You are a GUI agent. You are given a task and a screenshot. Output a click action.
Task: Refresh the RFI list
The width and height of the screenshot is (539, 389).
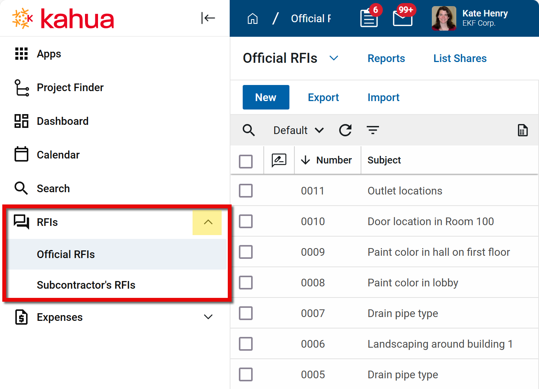(x=345, y=130)
